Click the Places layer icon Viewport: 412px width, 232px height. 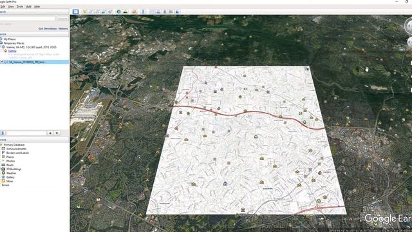click(x=3, y=157)
